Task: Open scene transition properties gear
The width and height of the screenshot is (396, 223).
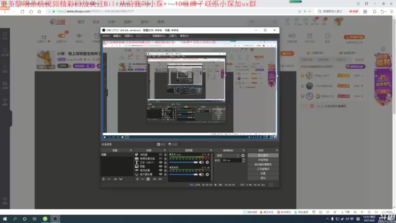Action: [x=243, y=156]
